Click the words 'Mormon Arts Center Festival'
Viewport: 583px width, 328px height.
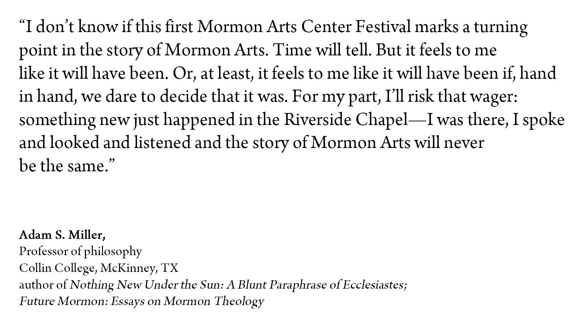tap(304, 27)
